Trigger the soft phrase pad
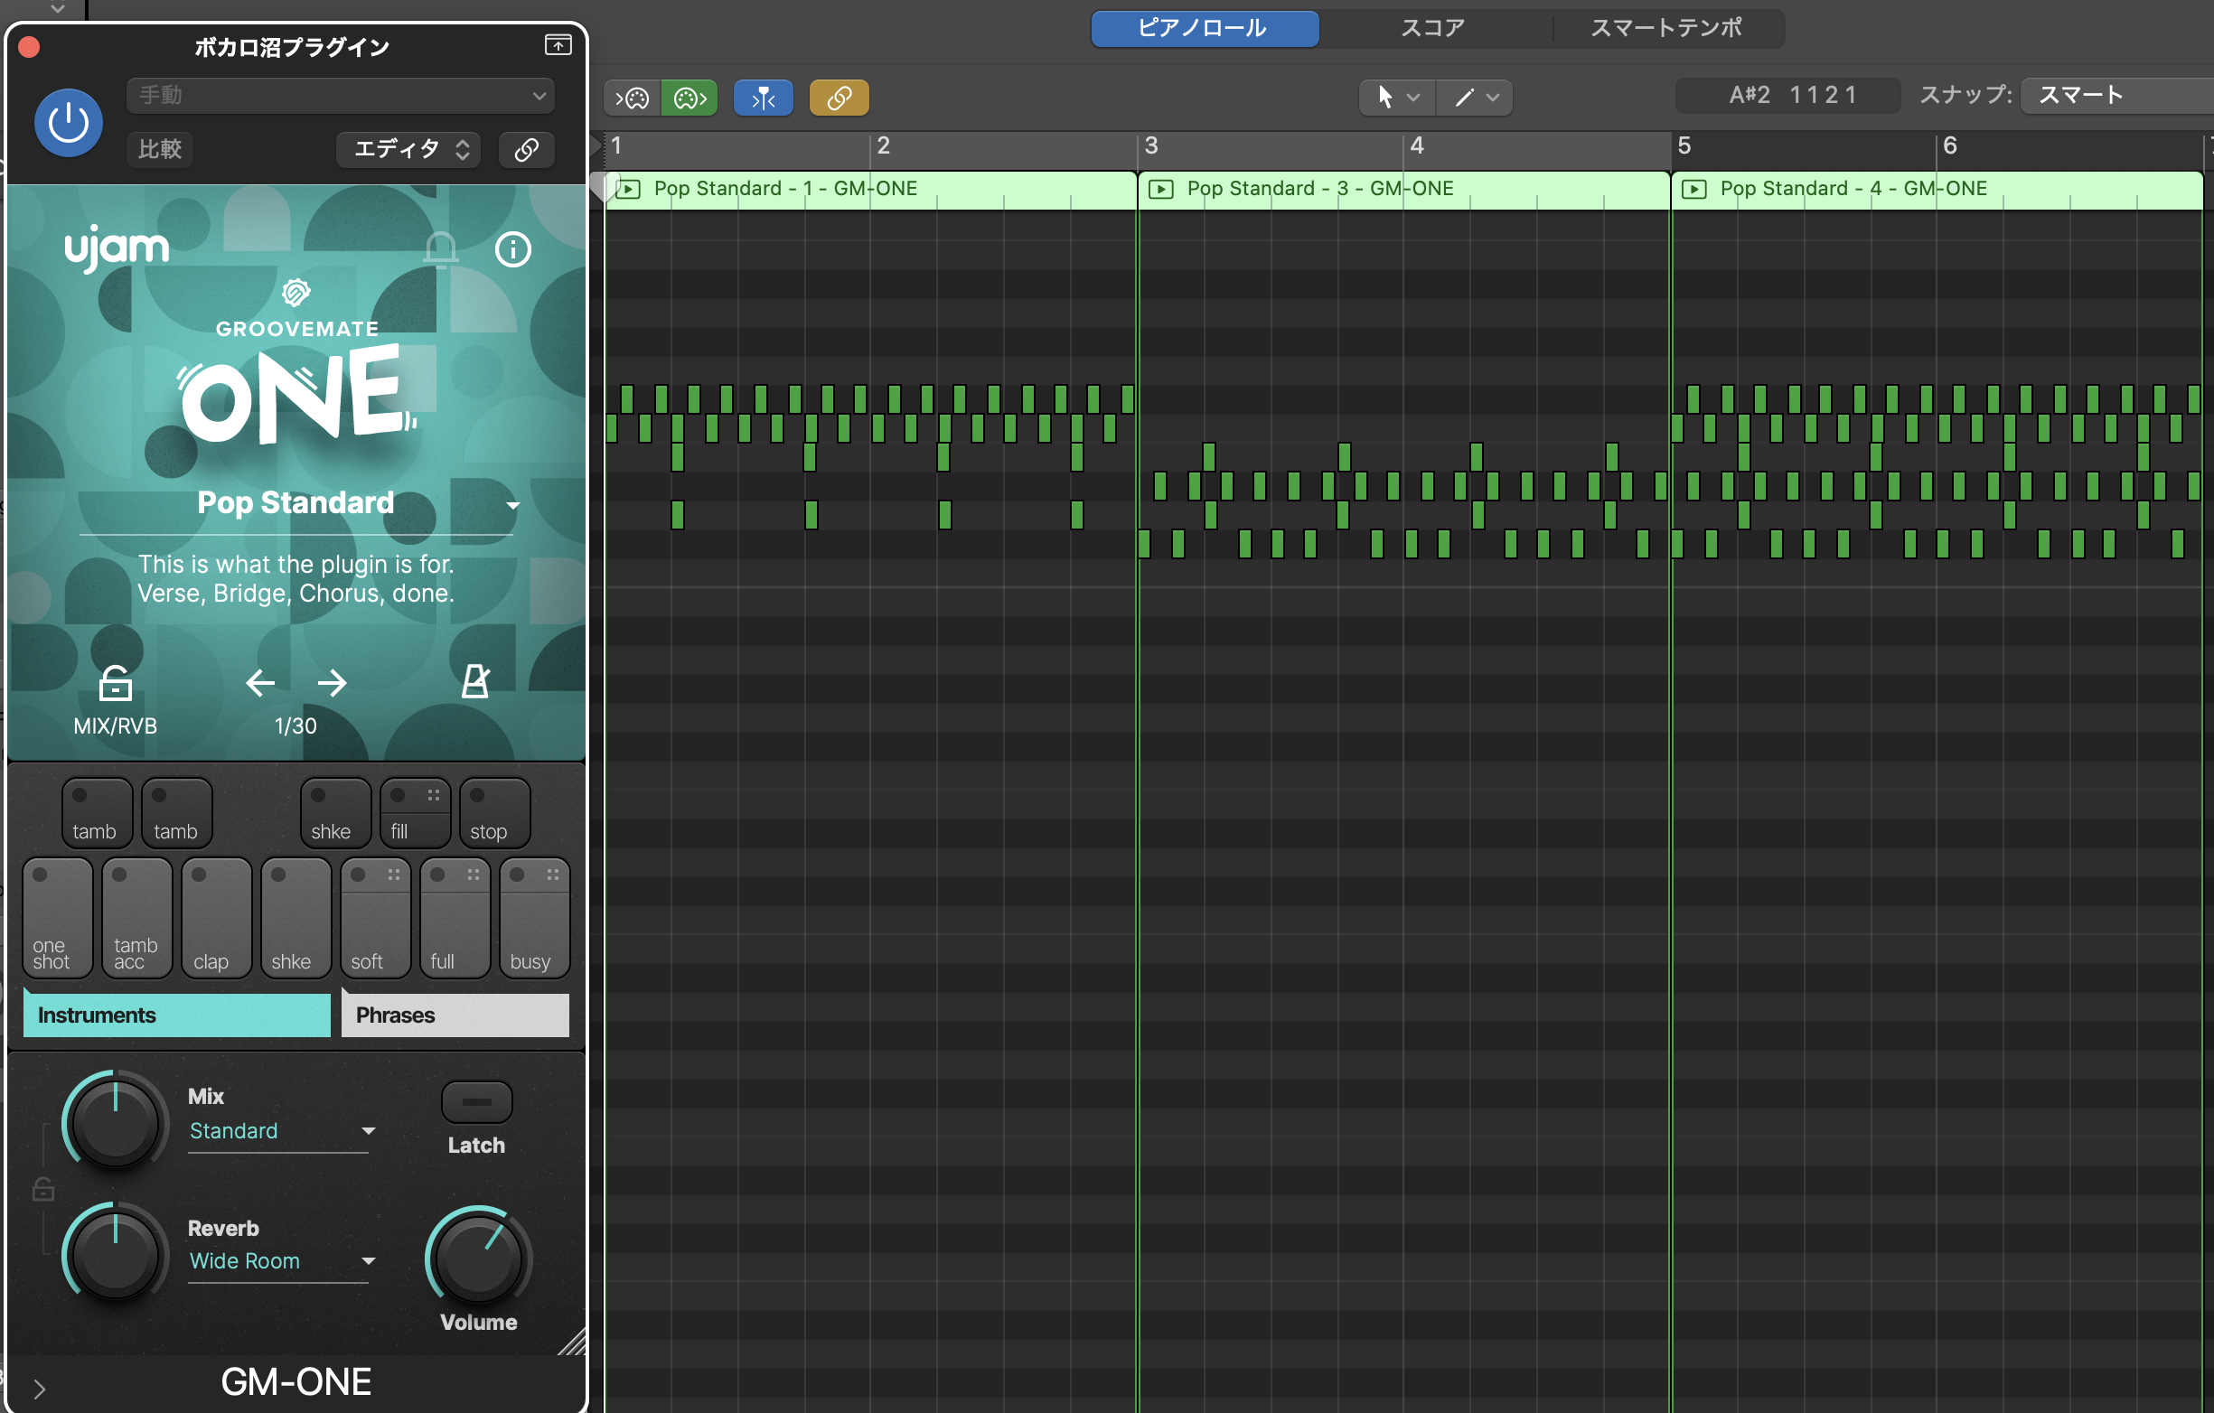The width and height of the screenshot is (2214, 1413). pyautogui.click(x=375, y=918)
